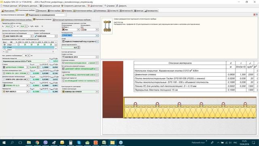Click the red help icon at panel top-right
The height and width of the screenshot is (146, 259).
pyautogui.click(x=255, y=15)
